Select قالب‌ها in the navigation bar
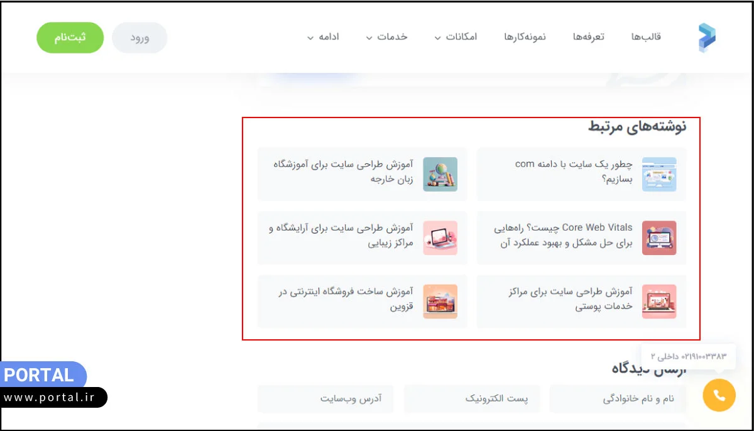This screenshot has width=754, height=431. click(645, 37)
